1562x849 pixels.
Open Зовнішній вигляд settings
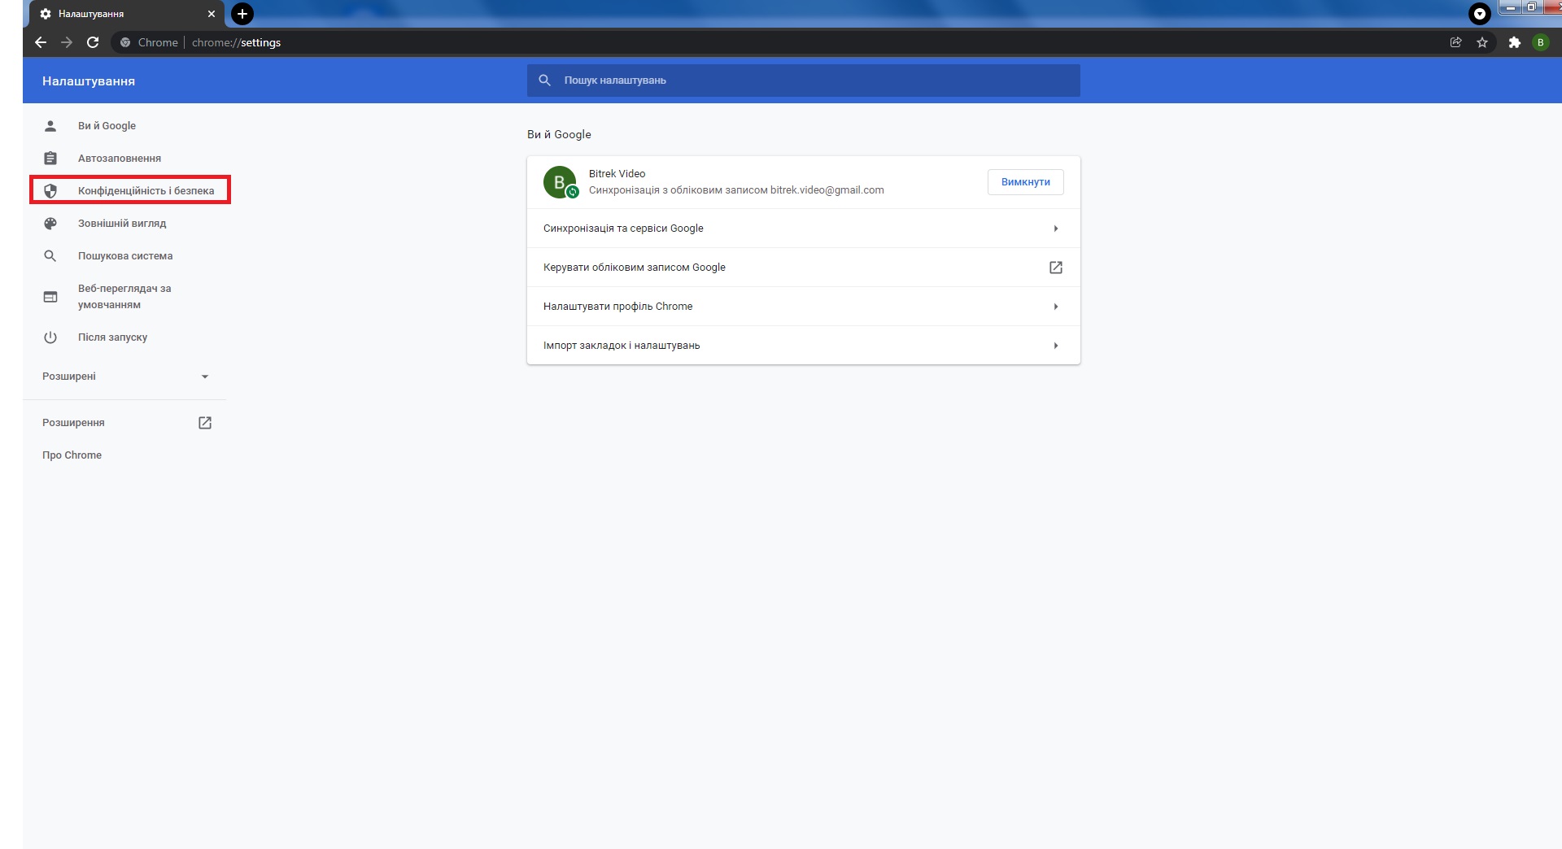(122, 224)
